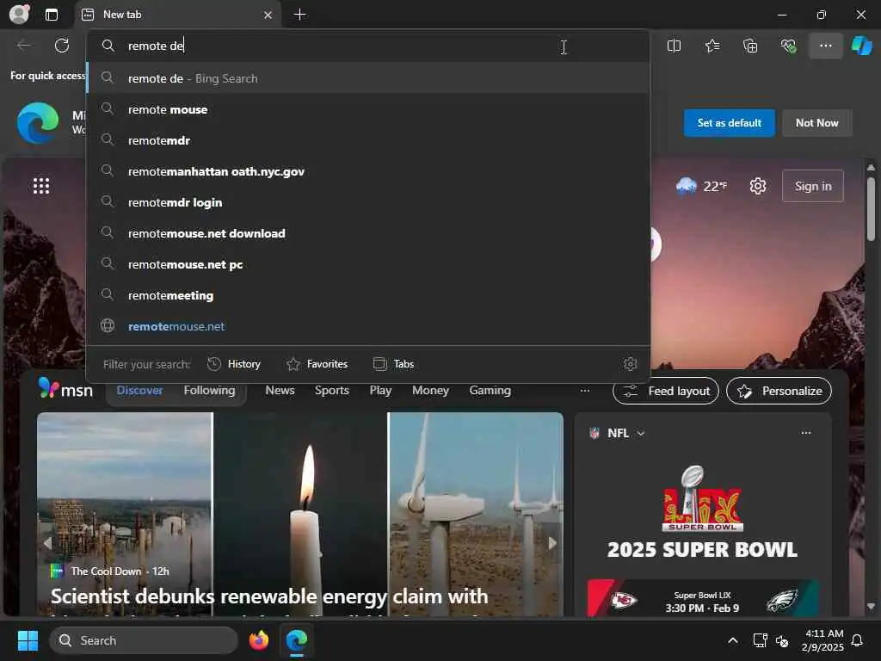Switch to the Following feed tab
The image size is (881, 661).
pyautogui.click(x=210, y=390)
